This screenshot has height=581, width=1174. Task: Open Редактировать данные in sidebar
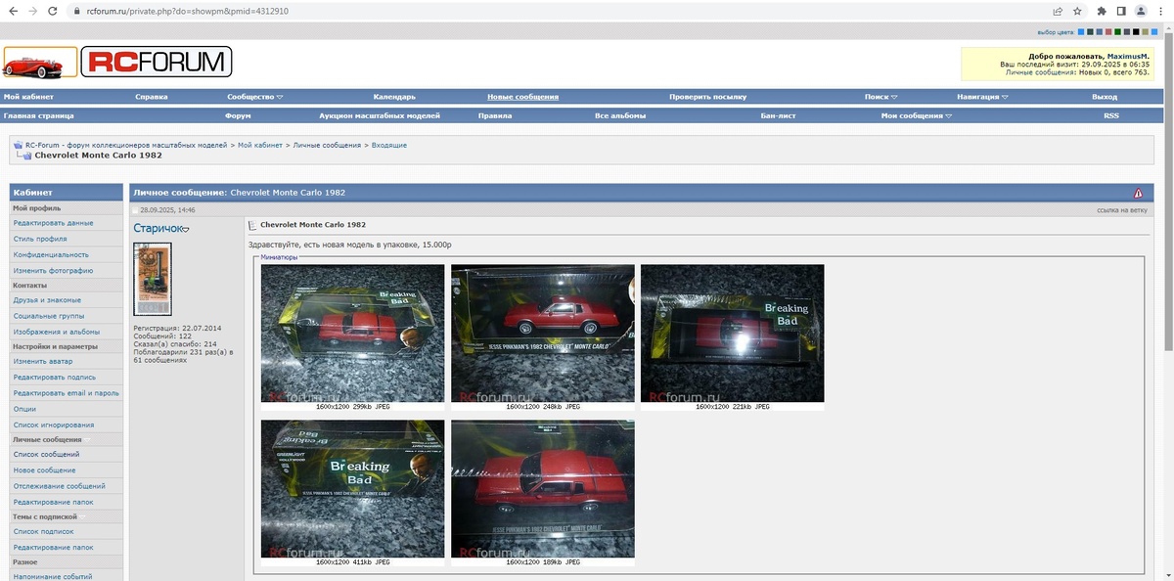[54, 223]
